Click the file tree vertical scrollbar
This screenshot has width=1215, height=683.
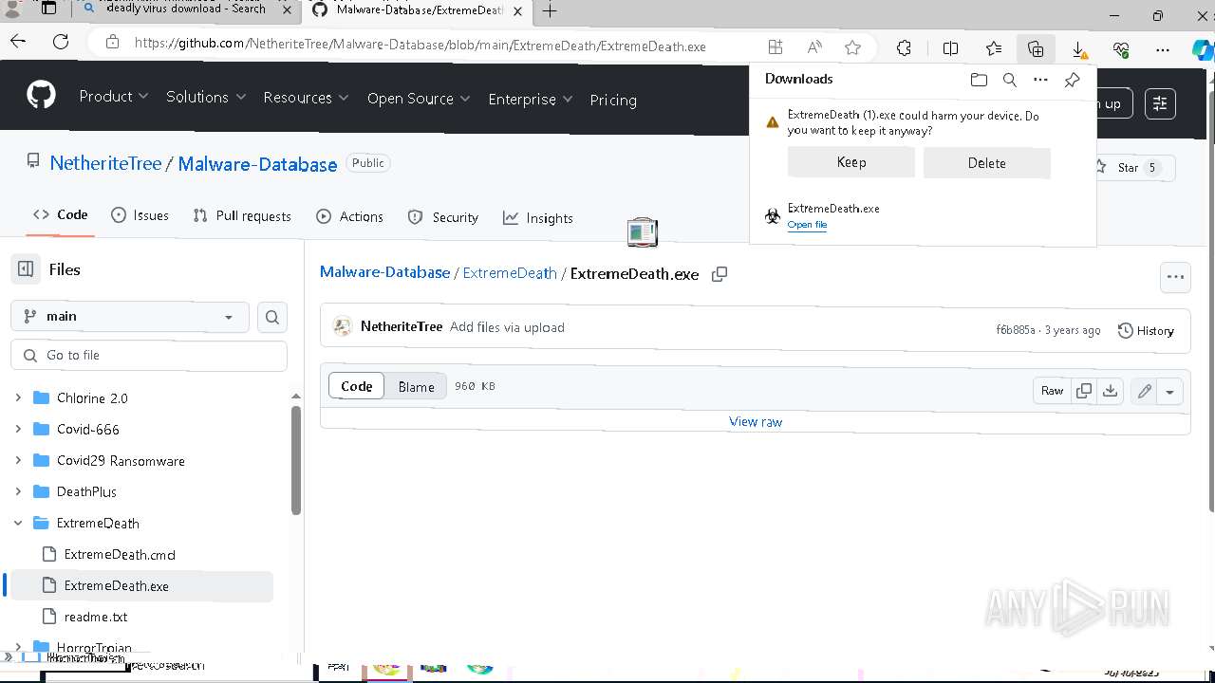coord(296,460)
